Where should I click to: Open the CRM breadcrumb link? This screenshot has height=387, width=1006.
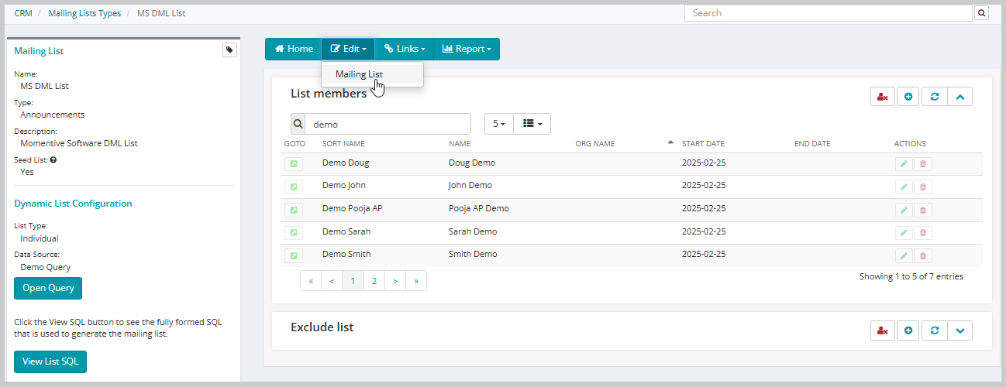[23, 13]
